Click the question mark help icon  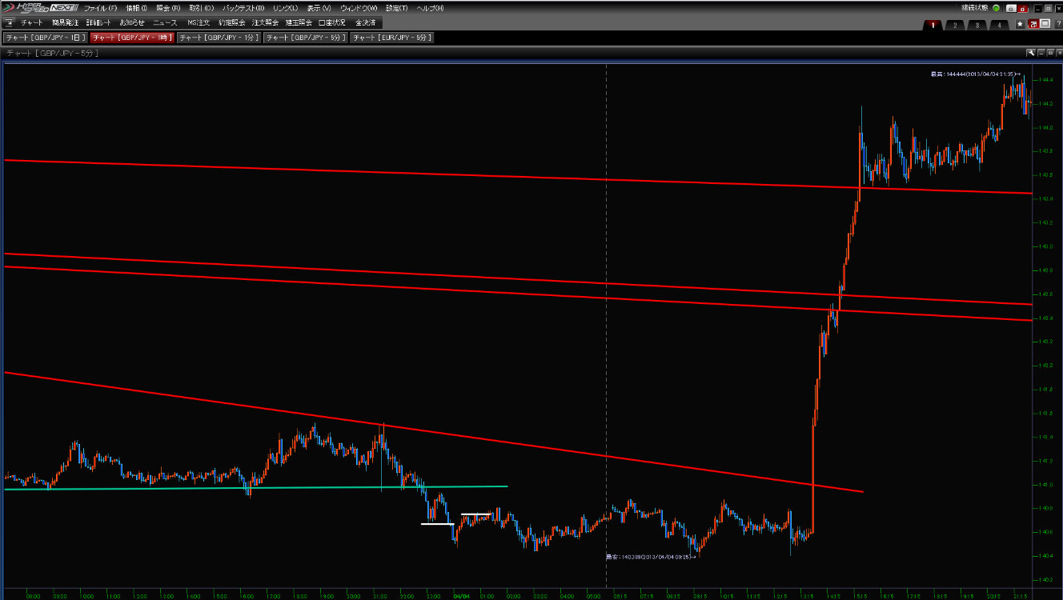[1058, 24]
